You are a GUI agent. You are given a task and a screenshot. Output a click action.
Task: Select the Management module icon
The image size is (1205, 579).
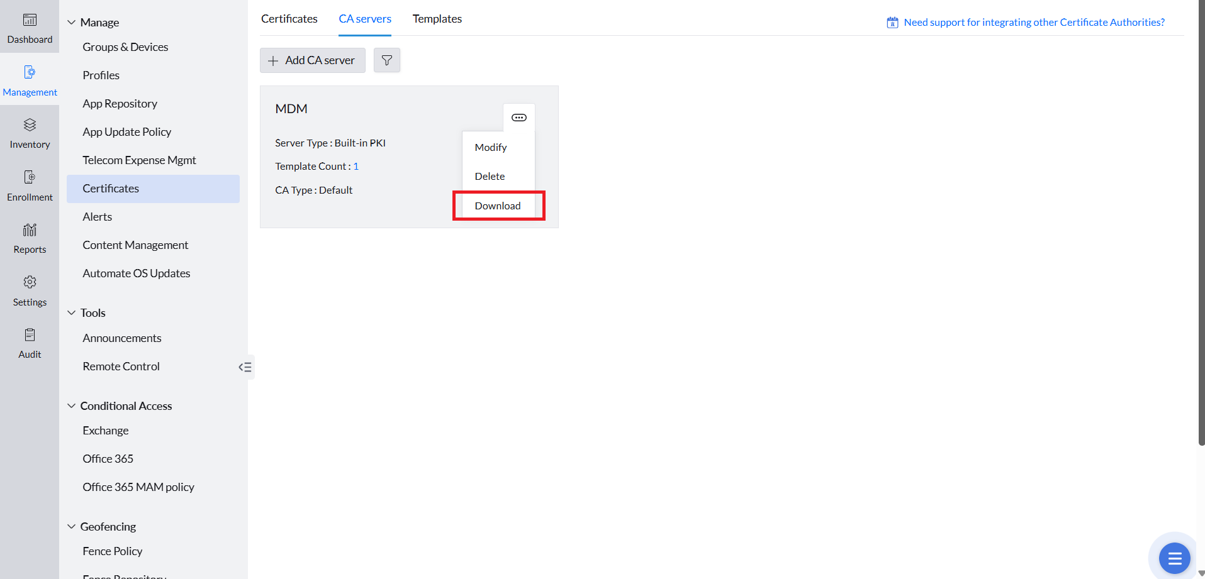pyautogui.click(x=30, y=79)
